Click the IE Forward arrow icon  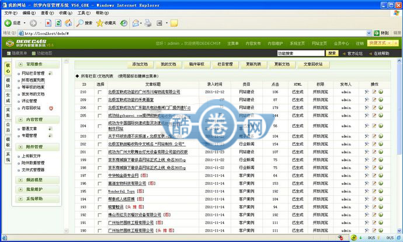pos(33,23)
